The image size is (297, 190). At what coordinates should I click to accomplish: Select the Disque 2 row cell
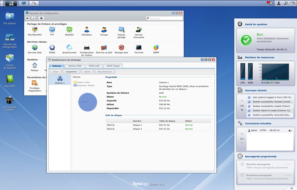point(137,129)
